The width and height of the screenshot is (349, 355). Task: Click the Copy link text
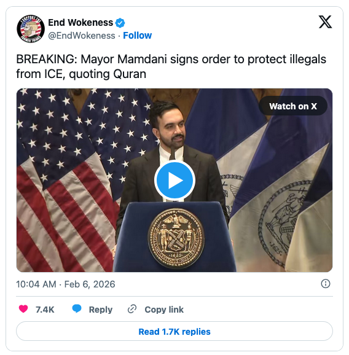164,310
